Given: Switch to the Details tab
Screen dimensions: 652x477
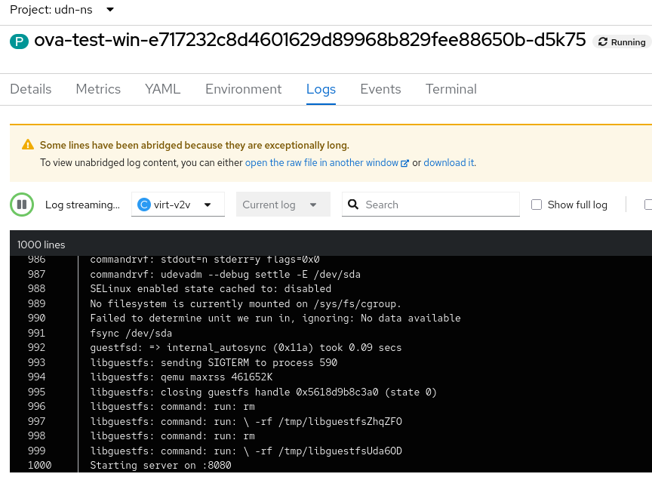Looking at the screenshot, I should pyautogui.click(x=31, y=89).
